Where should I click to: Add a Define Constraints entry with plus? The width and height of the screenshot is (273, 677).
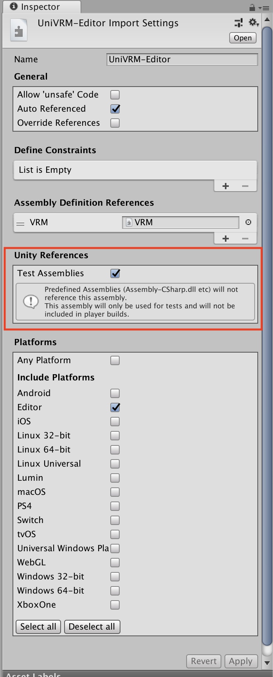click(x=226, y=186)
